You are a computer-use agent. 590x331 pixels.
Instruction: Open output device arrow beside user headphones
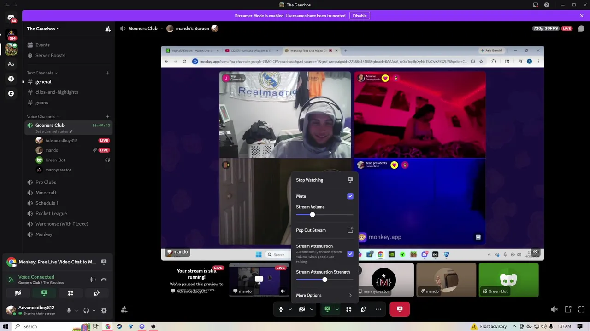click(x=94, y=310)
